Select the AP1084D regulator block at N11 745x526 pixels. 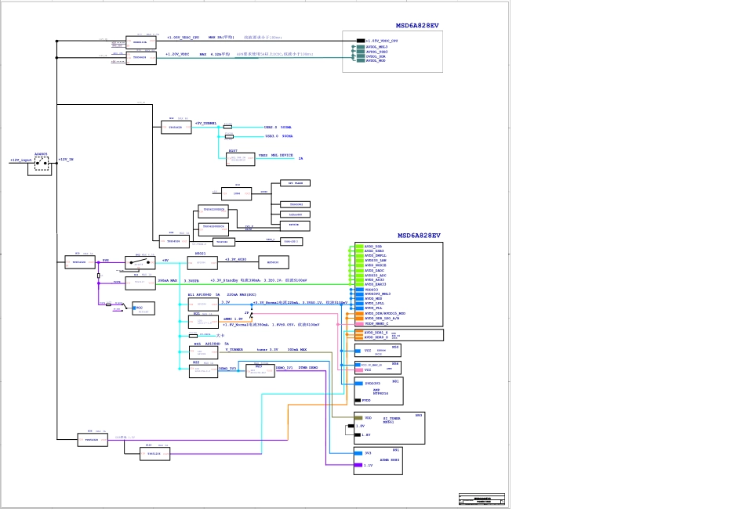[x=204, y=303]
